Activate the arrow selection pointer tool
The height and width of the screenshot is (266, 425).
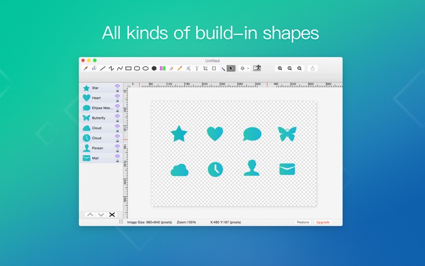[x=231, y=68]
